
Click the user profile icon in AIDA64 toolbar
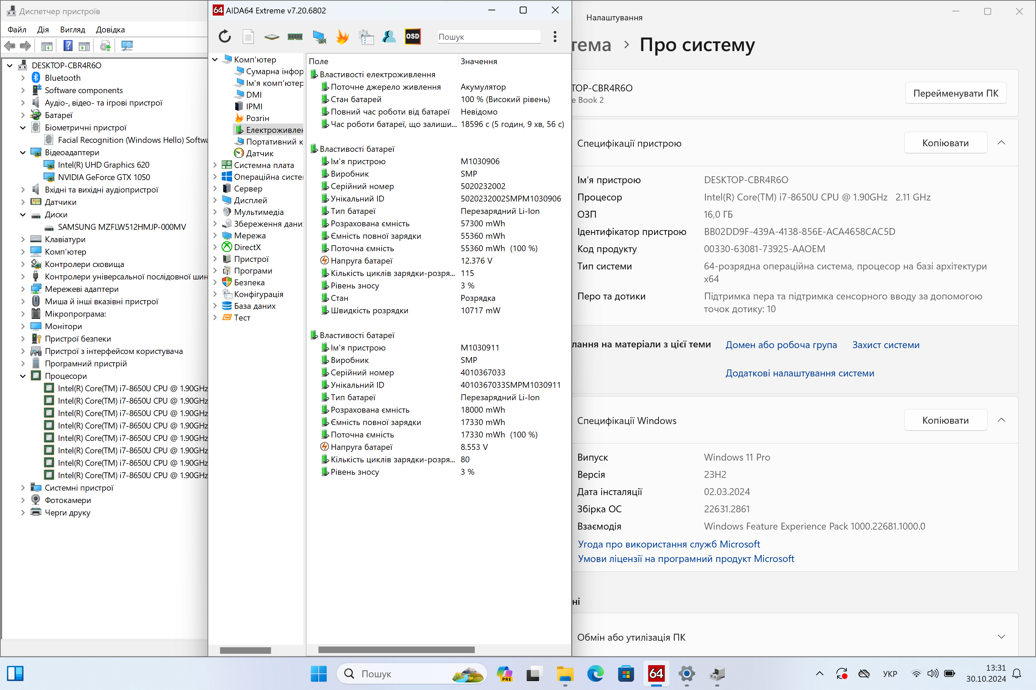[389, 37]
